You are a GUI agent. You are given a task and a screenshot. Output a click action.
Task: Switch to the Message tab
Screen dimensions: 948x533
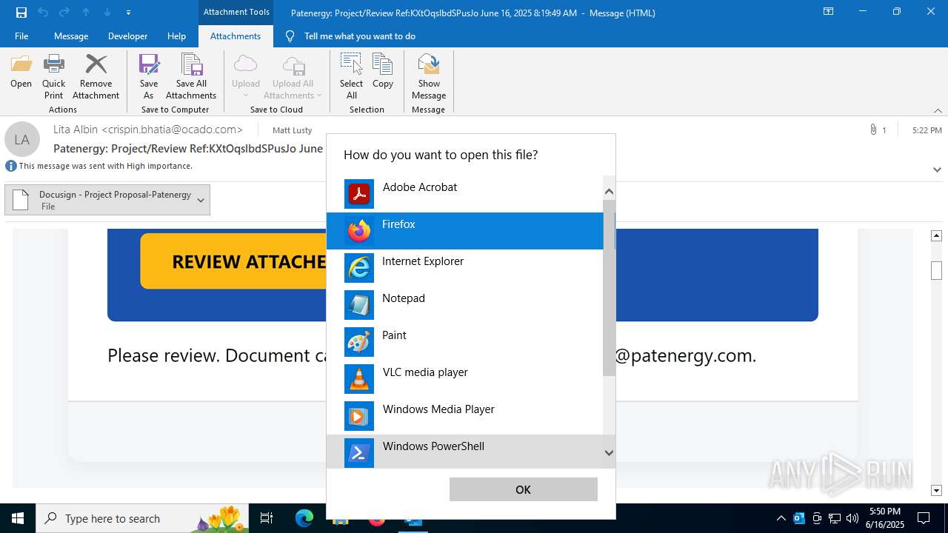(x=71, y=36)
